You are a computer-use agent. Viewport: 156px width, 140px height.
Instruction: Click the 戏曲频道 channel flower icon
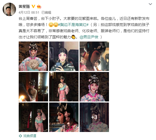coord(20,136)
